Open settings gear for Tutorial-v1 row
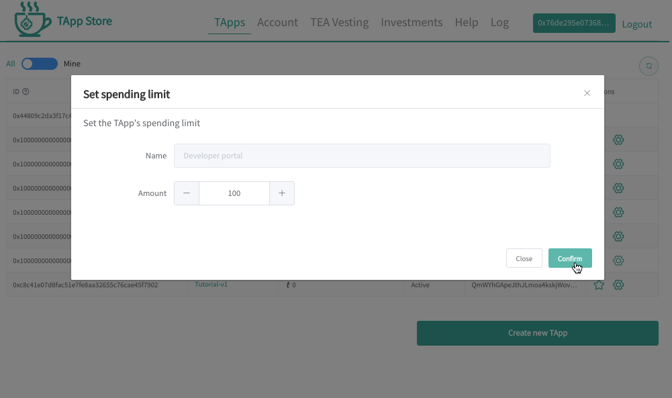Image resolution: width=672 pixels, height=398 pixels. (618, 285)
